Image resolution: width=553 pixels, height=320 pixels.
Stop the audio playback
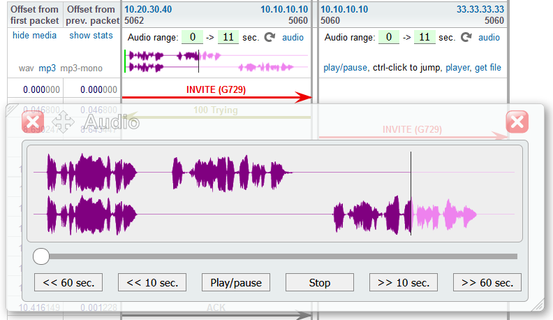tap(319, 282)
